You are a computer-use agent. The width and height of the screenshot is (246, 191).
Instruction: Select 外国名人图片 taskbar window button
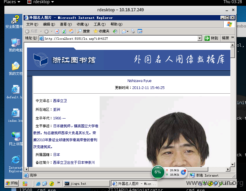134,183
